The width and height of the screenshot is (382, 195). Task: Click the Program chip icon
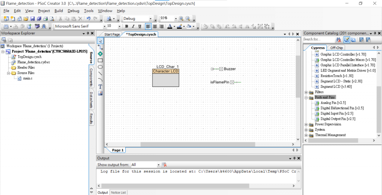pyautogui.click(x=37, y=26)
